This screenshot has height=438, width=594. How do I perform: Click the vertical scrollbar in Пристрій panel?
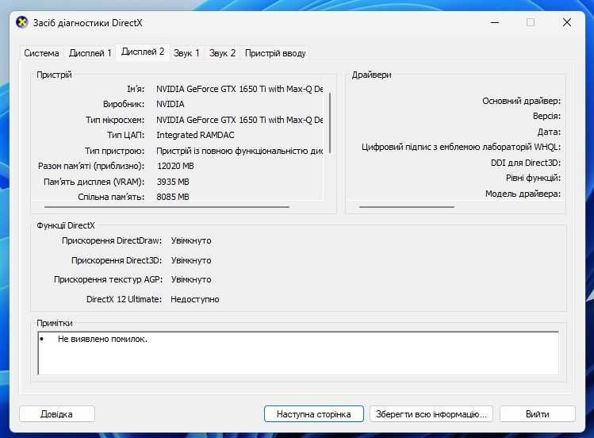pyautogui.click(x=330, y=123)
